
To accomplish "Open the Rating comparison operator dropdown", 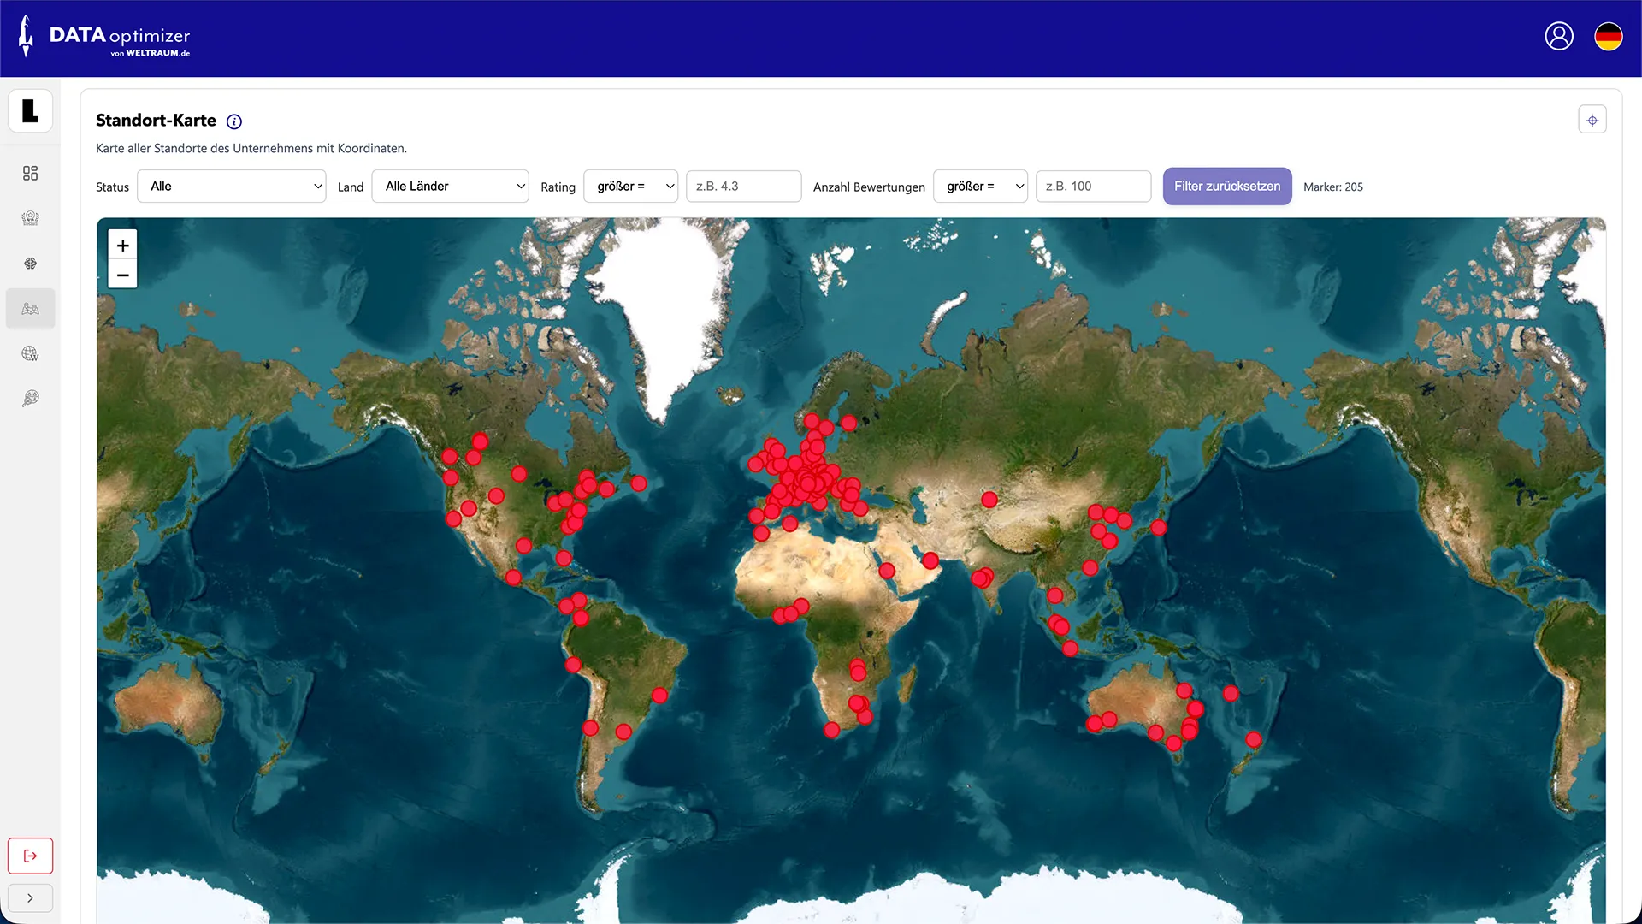I will point(631,187).
